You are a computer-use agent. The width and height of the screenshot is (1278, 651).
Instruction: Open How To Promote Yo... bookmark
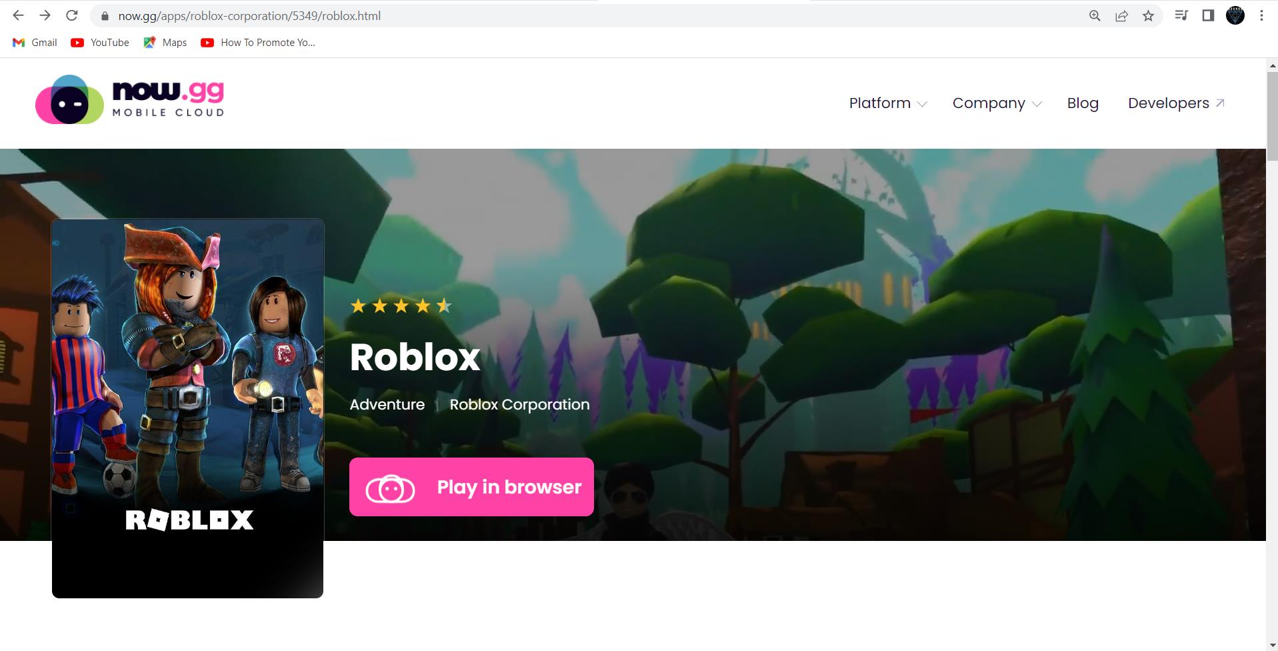pyautogui.click(x=258, y=43)
